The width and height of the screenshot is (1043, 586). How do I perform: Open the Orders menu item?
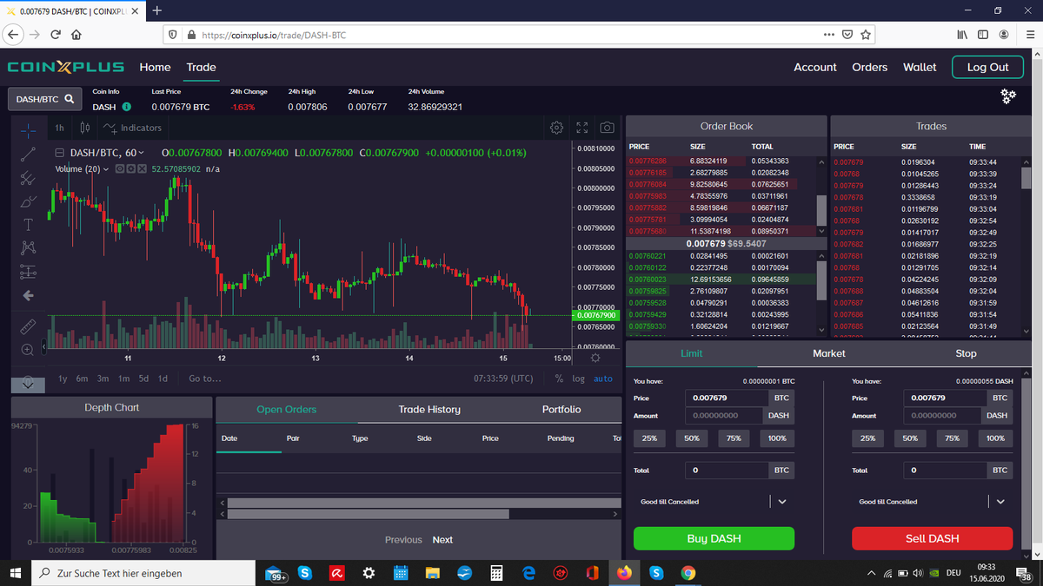tap(869, 67)
